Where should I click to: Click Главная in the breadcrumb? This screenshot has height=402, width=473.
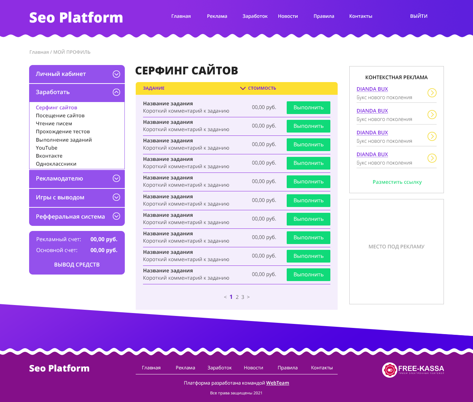click(39, 52)
